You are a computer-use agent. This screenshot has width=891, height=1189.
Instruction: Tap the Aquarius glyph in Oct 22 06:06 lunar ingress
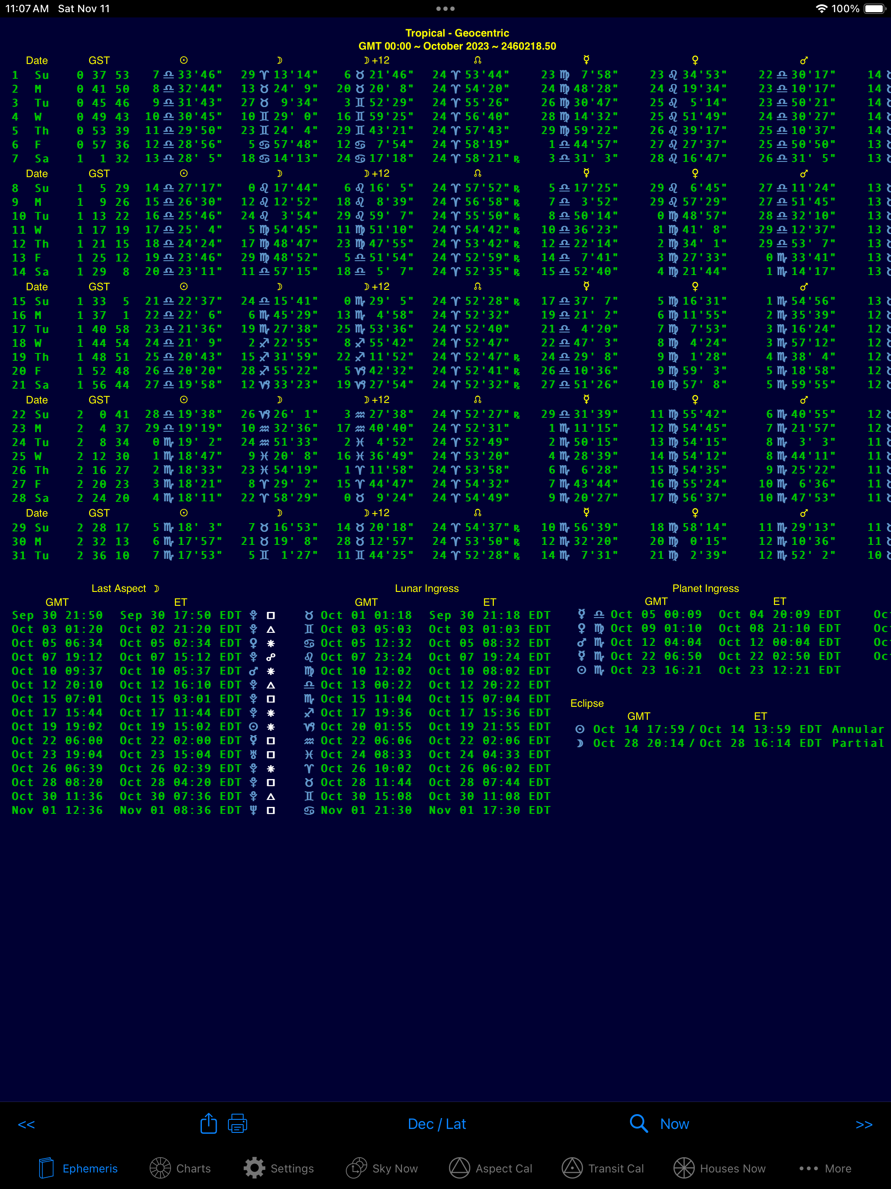coord(309,741)
